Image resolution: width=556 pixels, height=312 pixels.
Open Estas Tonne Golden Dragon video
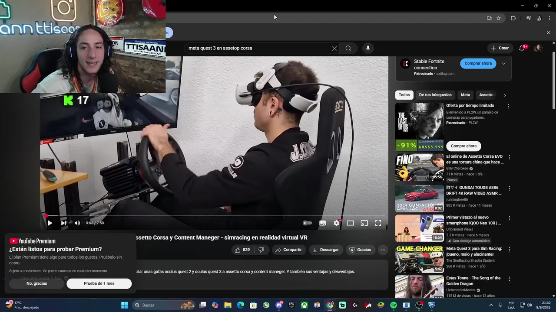419,287
